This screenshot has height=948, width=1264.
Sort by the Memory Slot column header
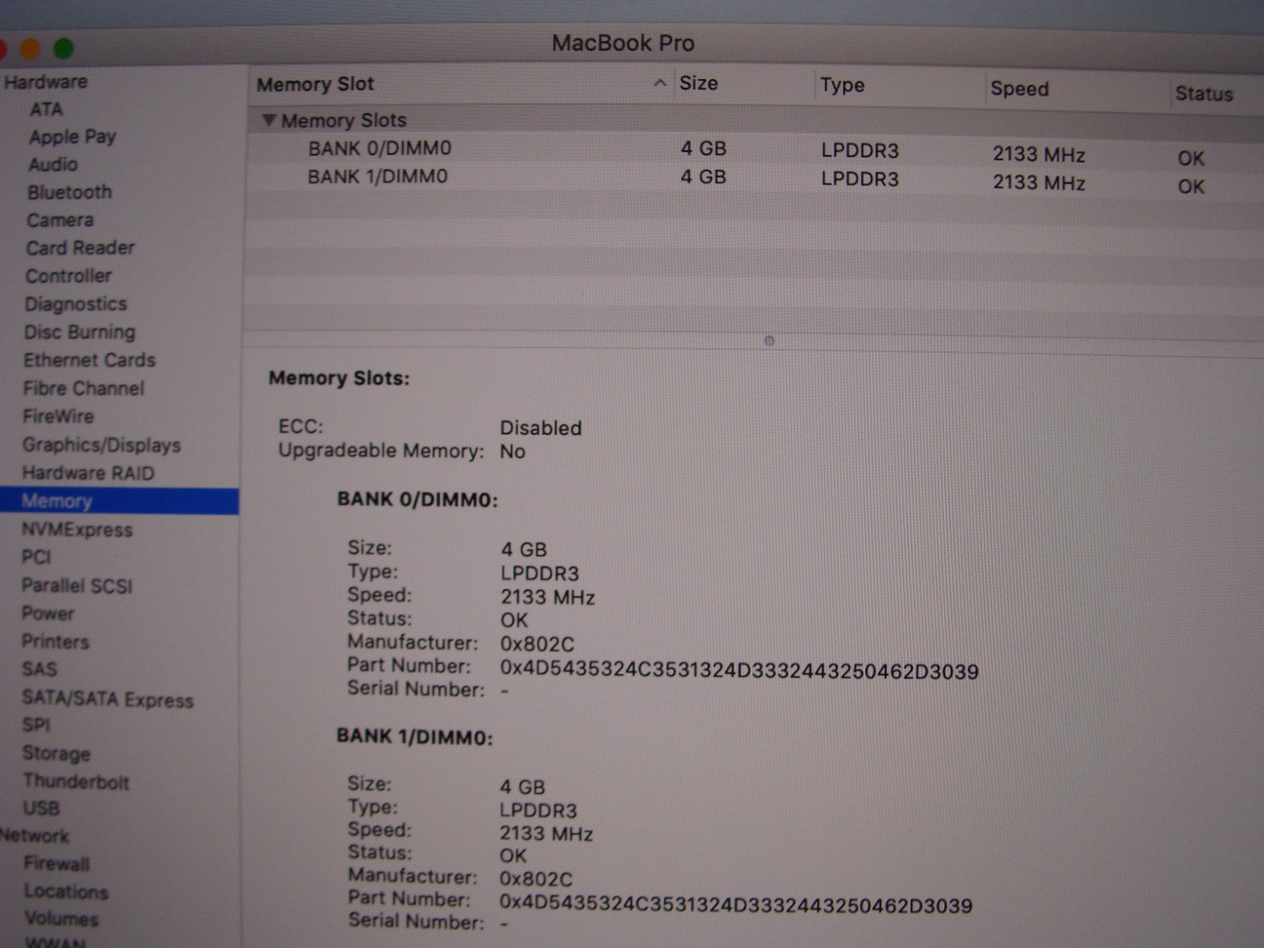[316, 84]
